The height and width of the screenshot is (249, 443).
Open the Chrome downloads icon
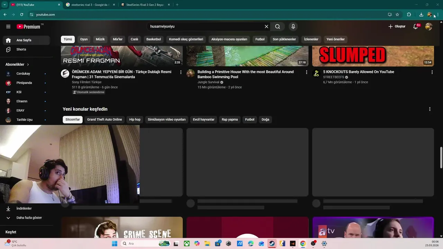click(x=421, y=15)
